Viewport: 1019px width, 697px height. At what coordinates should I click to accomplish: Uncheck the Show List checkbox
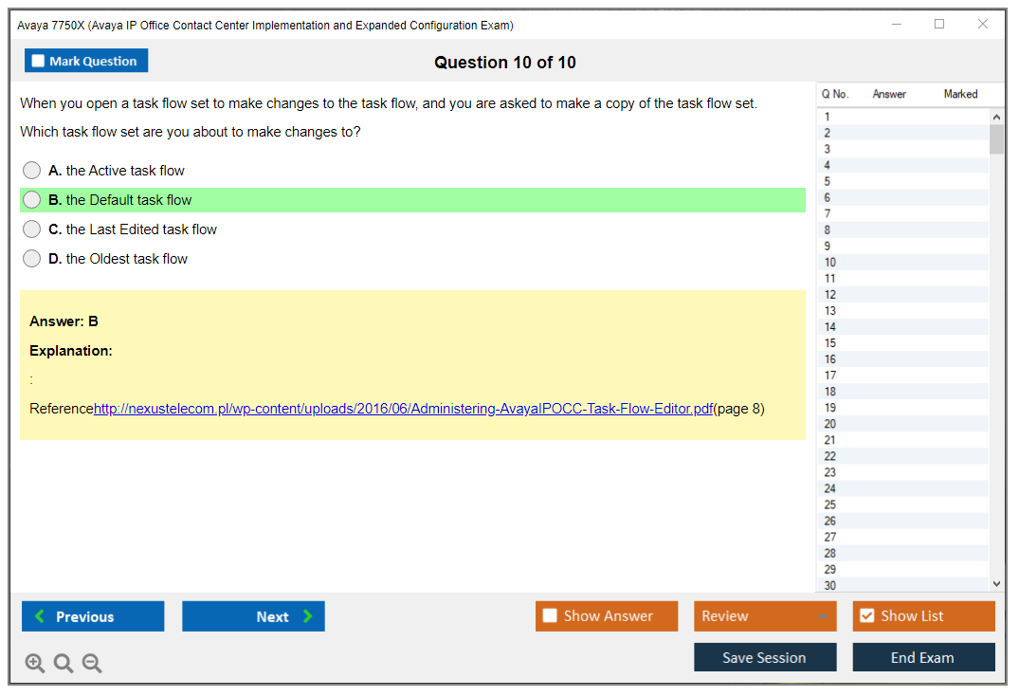click(x=866, y=616)
